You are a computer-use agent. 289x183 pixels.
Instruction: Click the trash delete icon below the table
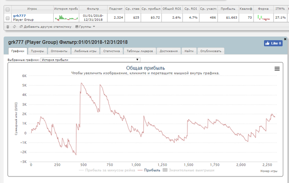(8, 27)
